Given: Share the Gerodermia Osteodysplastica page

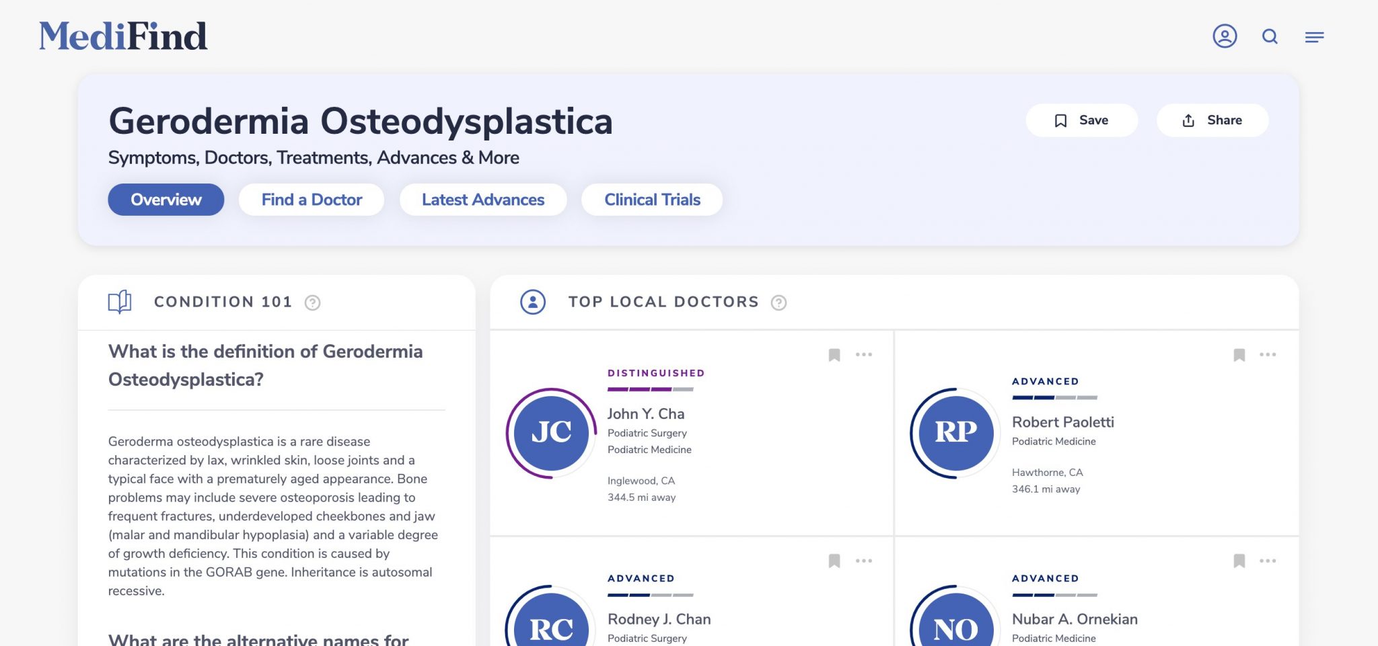Looking at the screenshot, I should (1212, 120).
